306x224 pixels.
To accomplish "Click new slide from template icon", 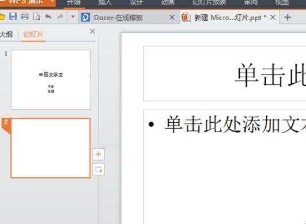I will pos(98,169).
